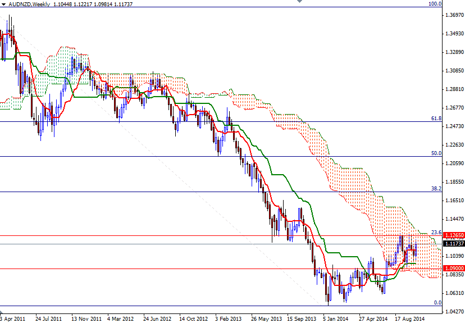Click the 1.22630 price scale value
Image resolution: width=465 pixels, height=323 pixels.
pyautogui.click(x=454, y=145)
